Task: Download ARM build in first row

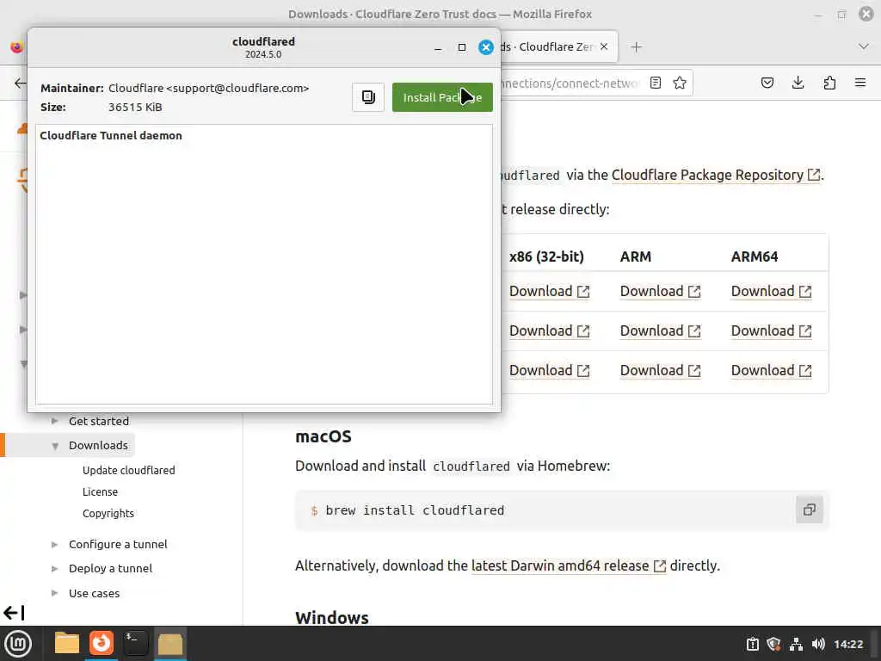Action: tap(660, 291)
